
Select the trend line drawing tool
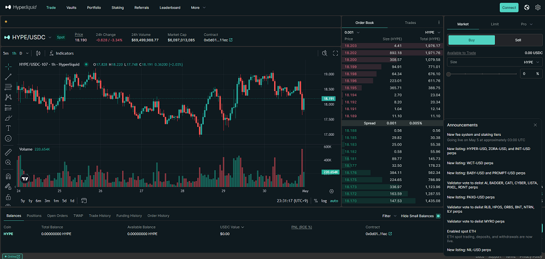point(8,77)
